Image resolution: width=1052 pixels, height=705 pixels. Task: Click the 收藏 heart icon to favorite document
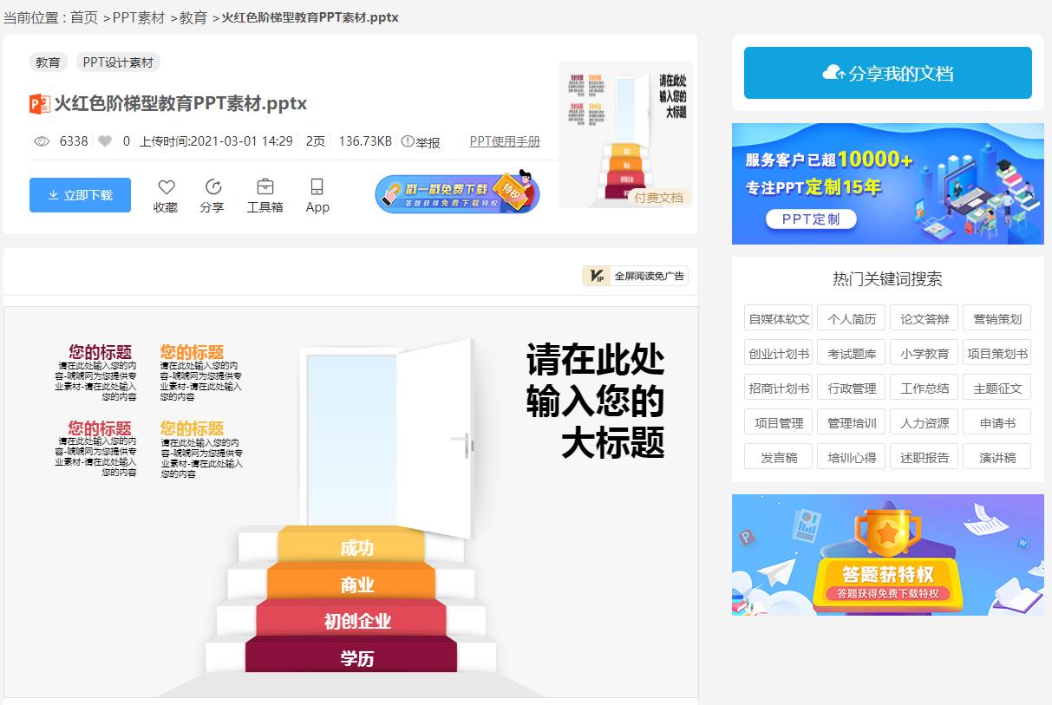pyautogui.click(x=166, y=186)
